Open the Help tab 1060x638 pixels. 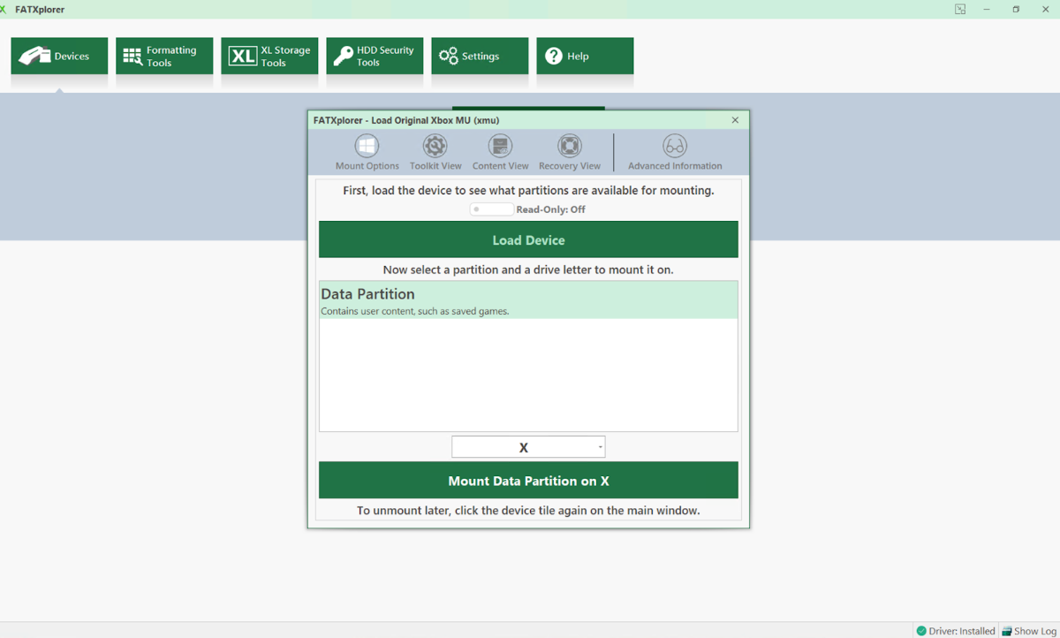pyautogui.click(x=585, y=56)
